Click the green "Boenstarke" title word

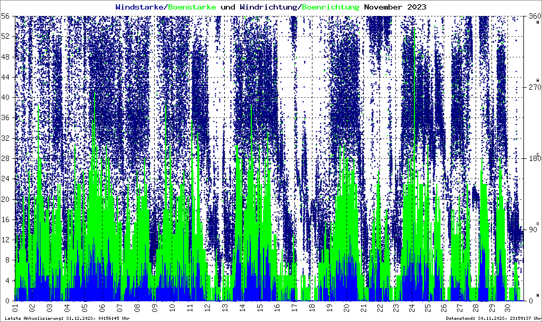click(x=192, y=7)
